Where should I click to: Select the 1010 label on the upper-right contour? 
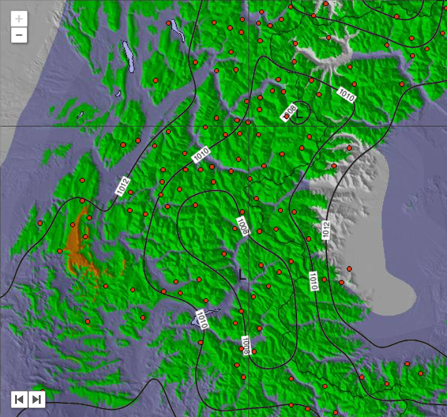[346, 95]
